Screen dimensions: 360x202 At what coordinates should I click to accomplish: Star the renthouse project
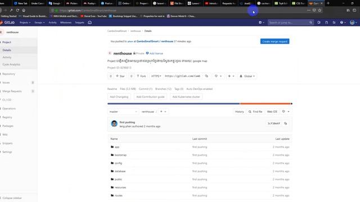pos(120,76)
